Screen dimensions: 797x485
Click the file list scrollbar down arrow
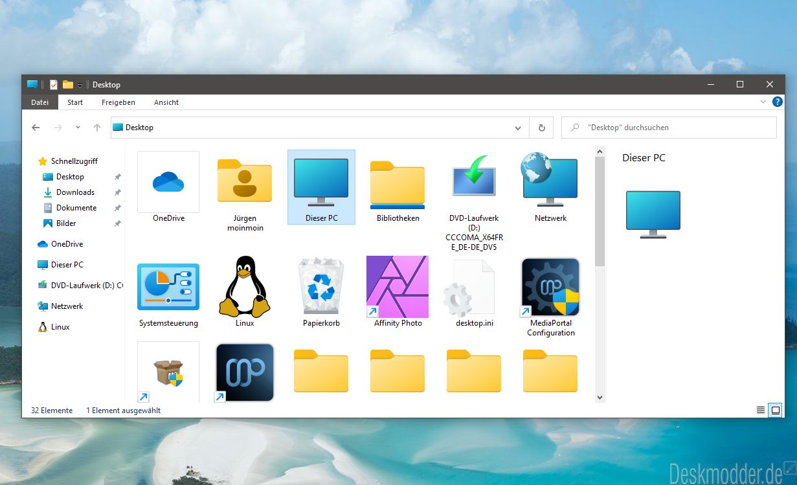pos(600,397)
